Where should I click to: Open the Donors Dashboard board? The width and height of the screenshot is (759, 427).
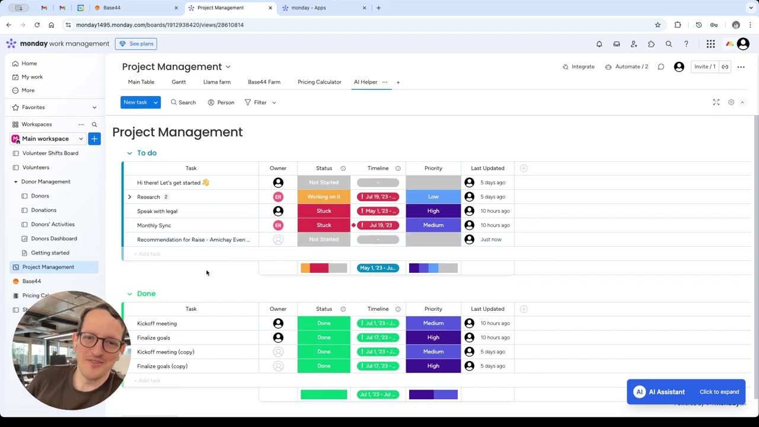[54, 238]
